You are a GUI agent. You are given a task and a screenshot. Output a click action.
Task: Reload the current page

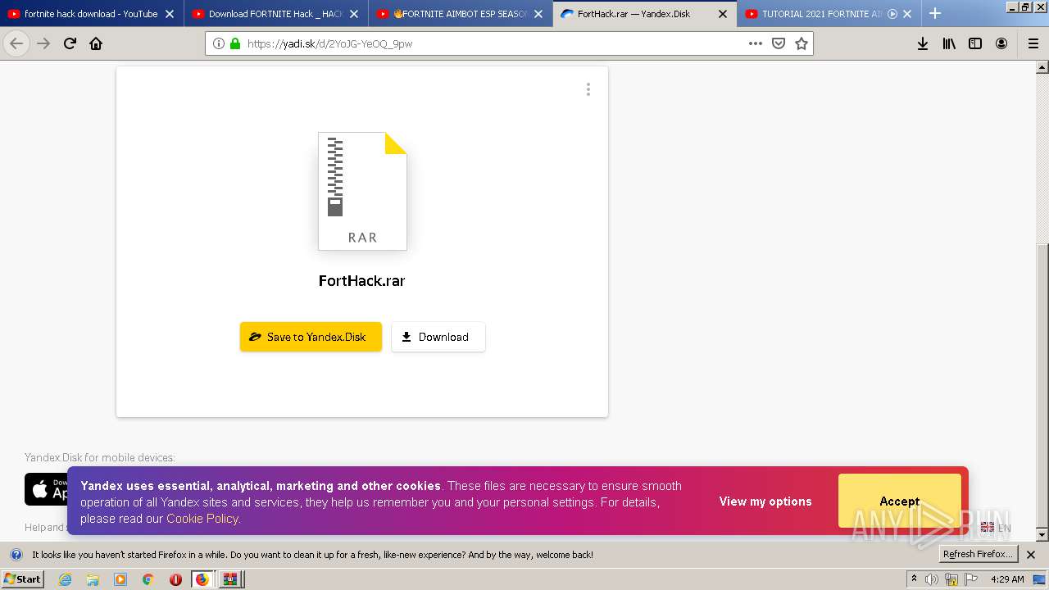coord(70,43)
